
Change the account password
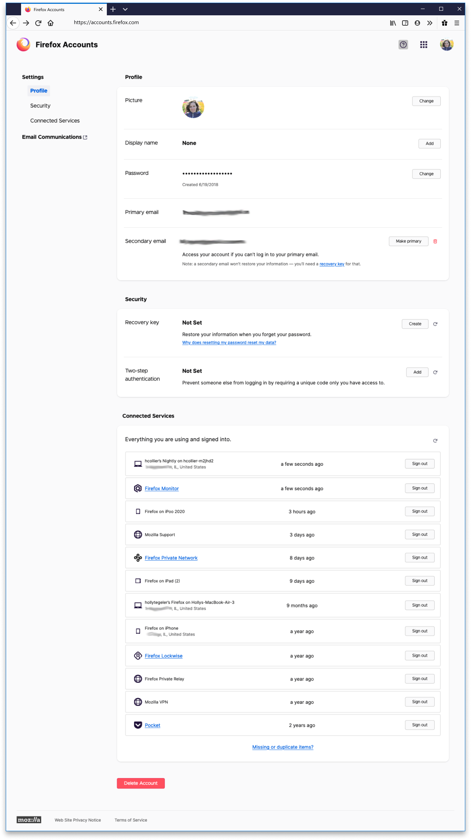(x=426, y=174)
